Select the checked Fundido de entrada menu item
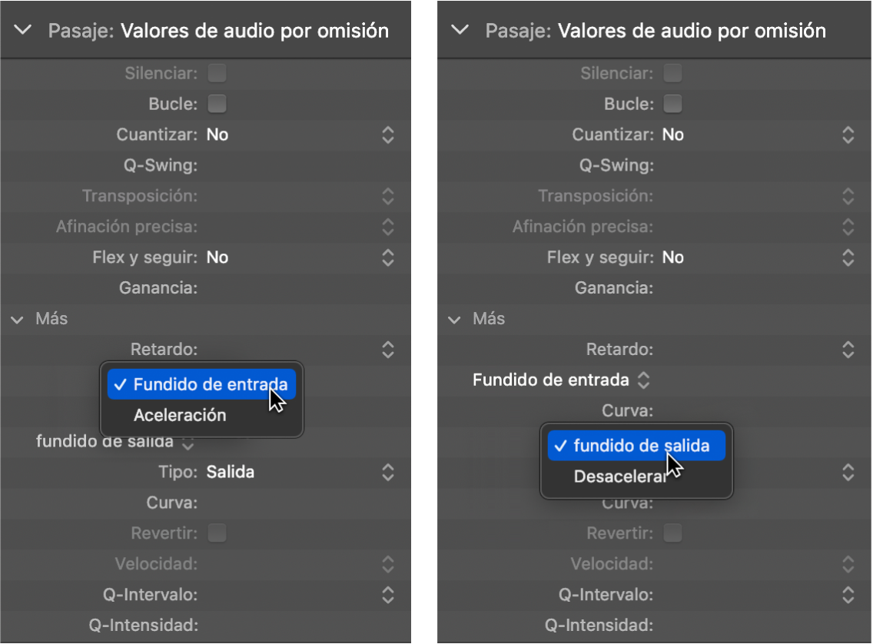 [x=201, y=384]
